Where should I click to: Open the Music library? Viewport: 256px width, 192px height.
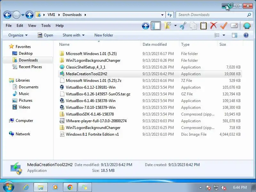click(x=24, y=93)
